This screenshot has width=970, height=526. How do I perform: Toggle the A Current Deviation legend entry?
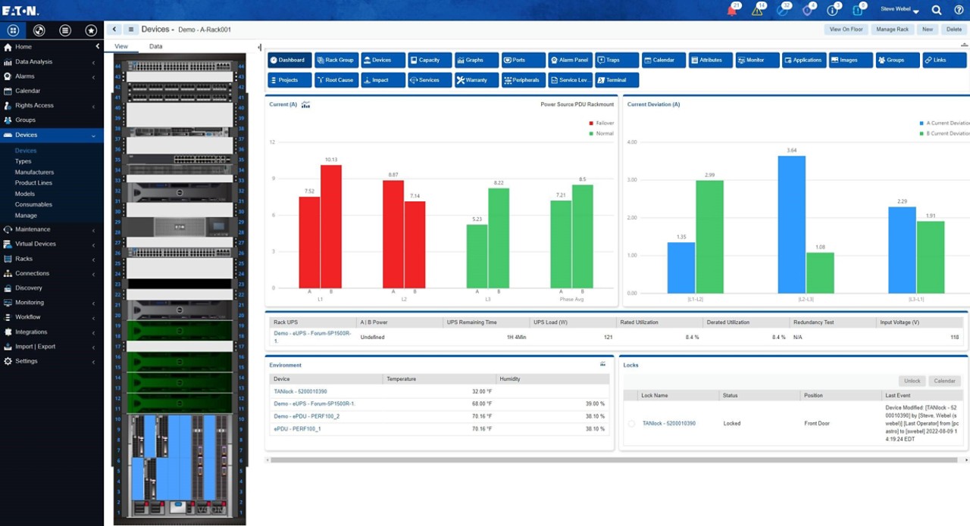943,123
